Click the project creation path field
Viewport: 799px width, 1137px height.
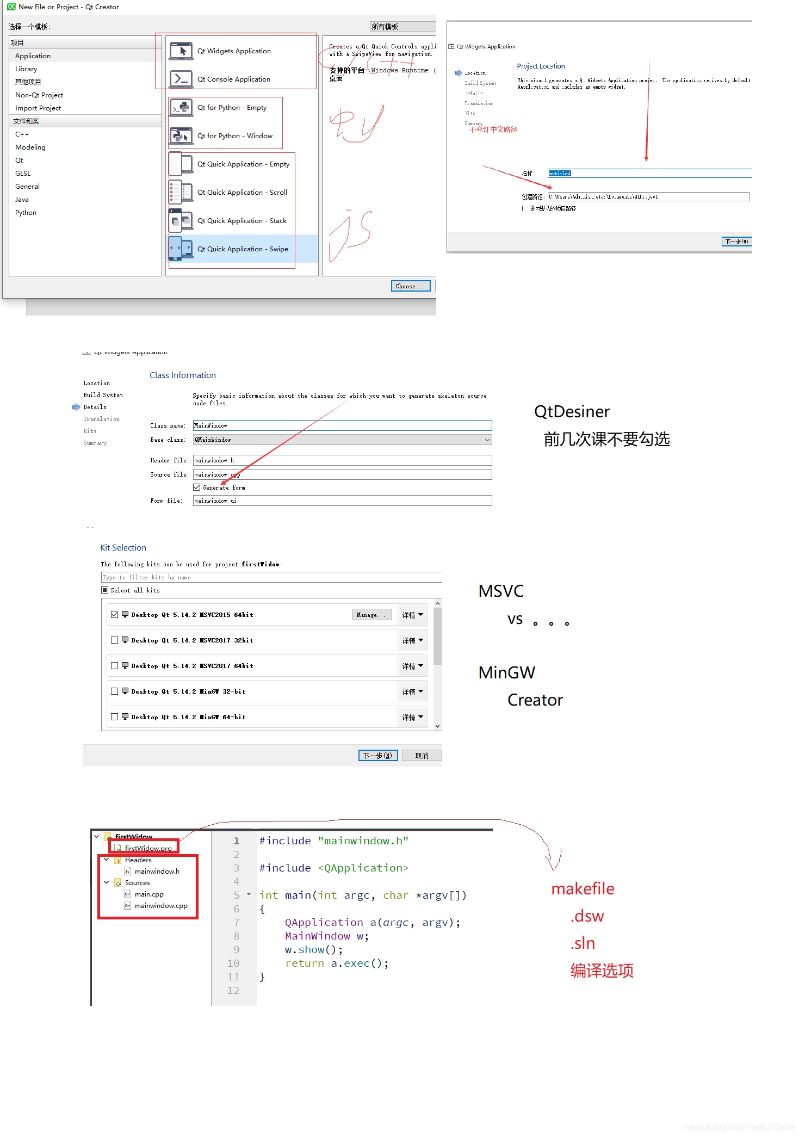coord(648,197)
